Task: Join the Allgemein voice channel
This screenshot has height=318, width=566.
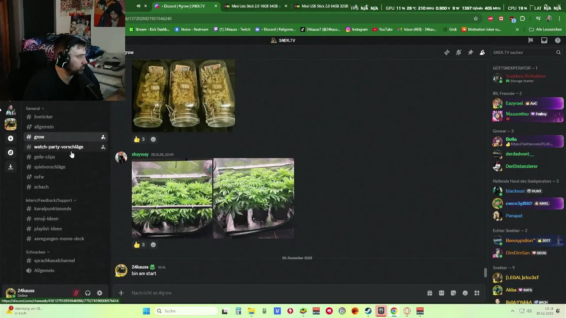Action: coord(65,270)
